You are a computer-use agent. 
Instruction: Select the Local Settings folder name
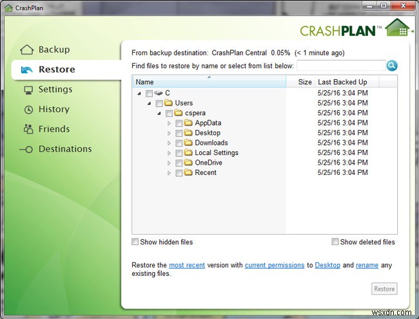(x=217, y=152)
